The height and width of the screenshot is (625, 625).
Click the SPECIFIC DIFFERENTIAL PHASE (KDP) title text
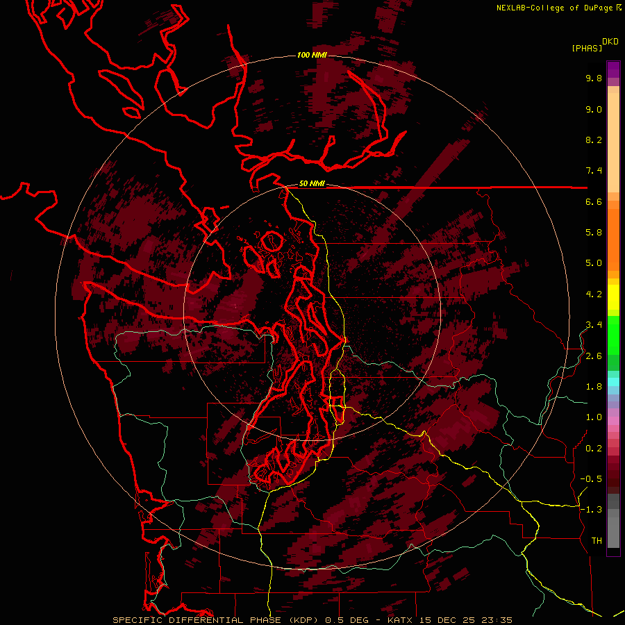pyautogui.click(x=217, y=620)
